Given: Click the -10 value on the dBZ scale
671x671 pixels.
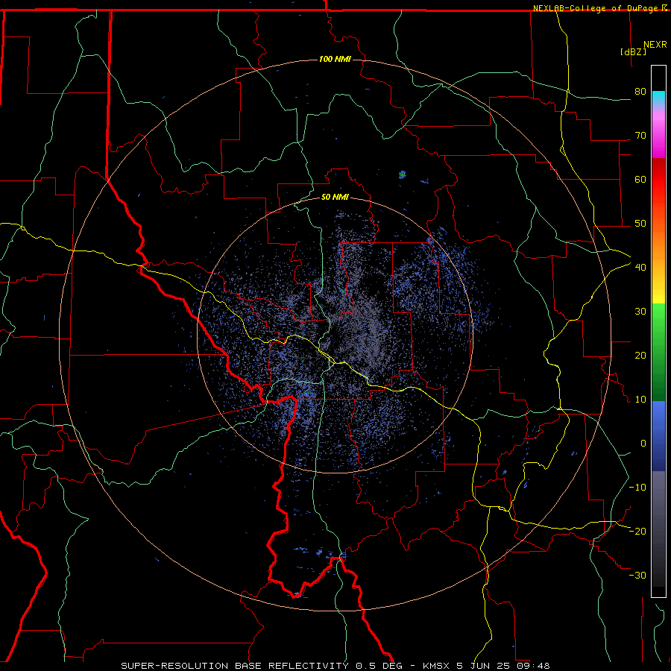Looking at the screenshot, I should (x=637, y=488).
